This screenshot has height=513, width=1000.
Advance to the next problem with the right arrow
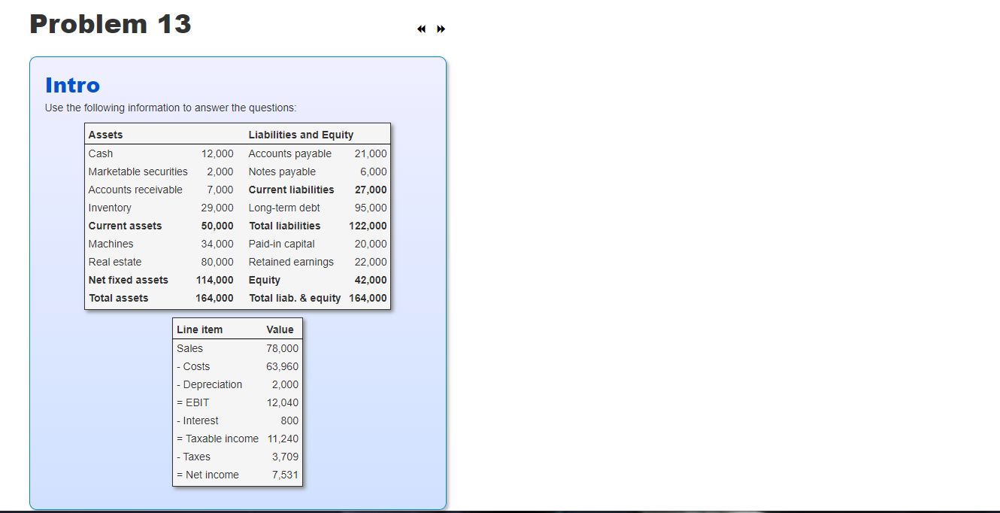point(441,29)
